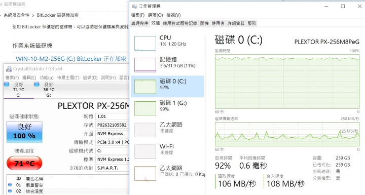Image resolution: width=365 pixels, height=195 pixels.
Task: Click the 良好 100 % health status box
Action: point(24,132)
